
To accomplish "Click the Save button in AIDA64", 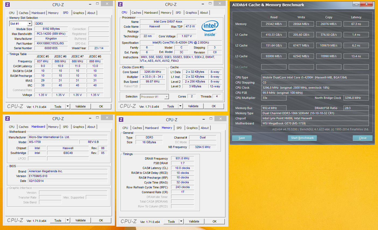I will point(242,138).
